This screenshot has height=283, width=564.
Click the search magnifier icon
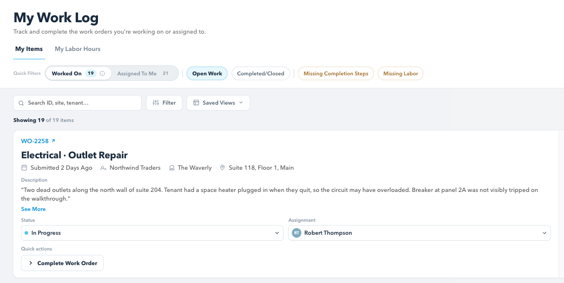click(x=21, y=103)
